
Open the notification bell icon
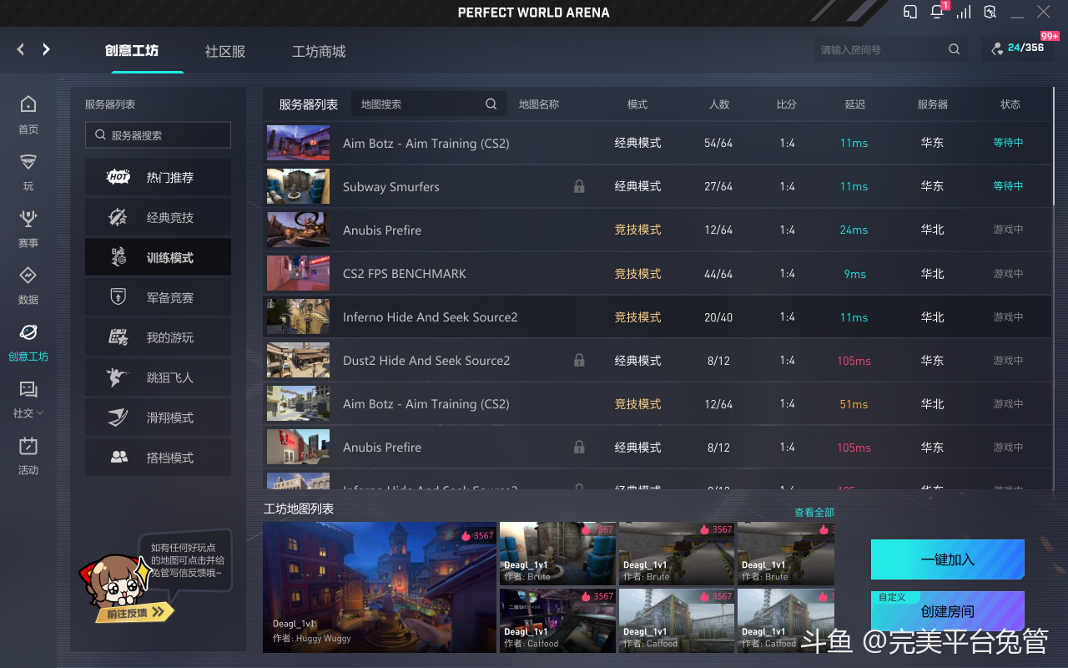point(937,13)
